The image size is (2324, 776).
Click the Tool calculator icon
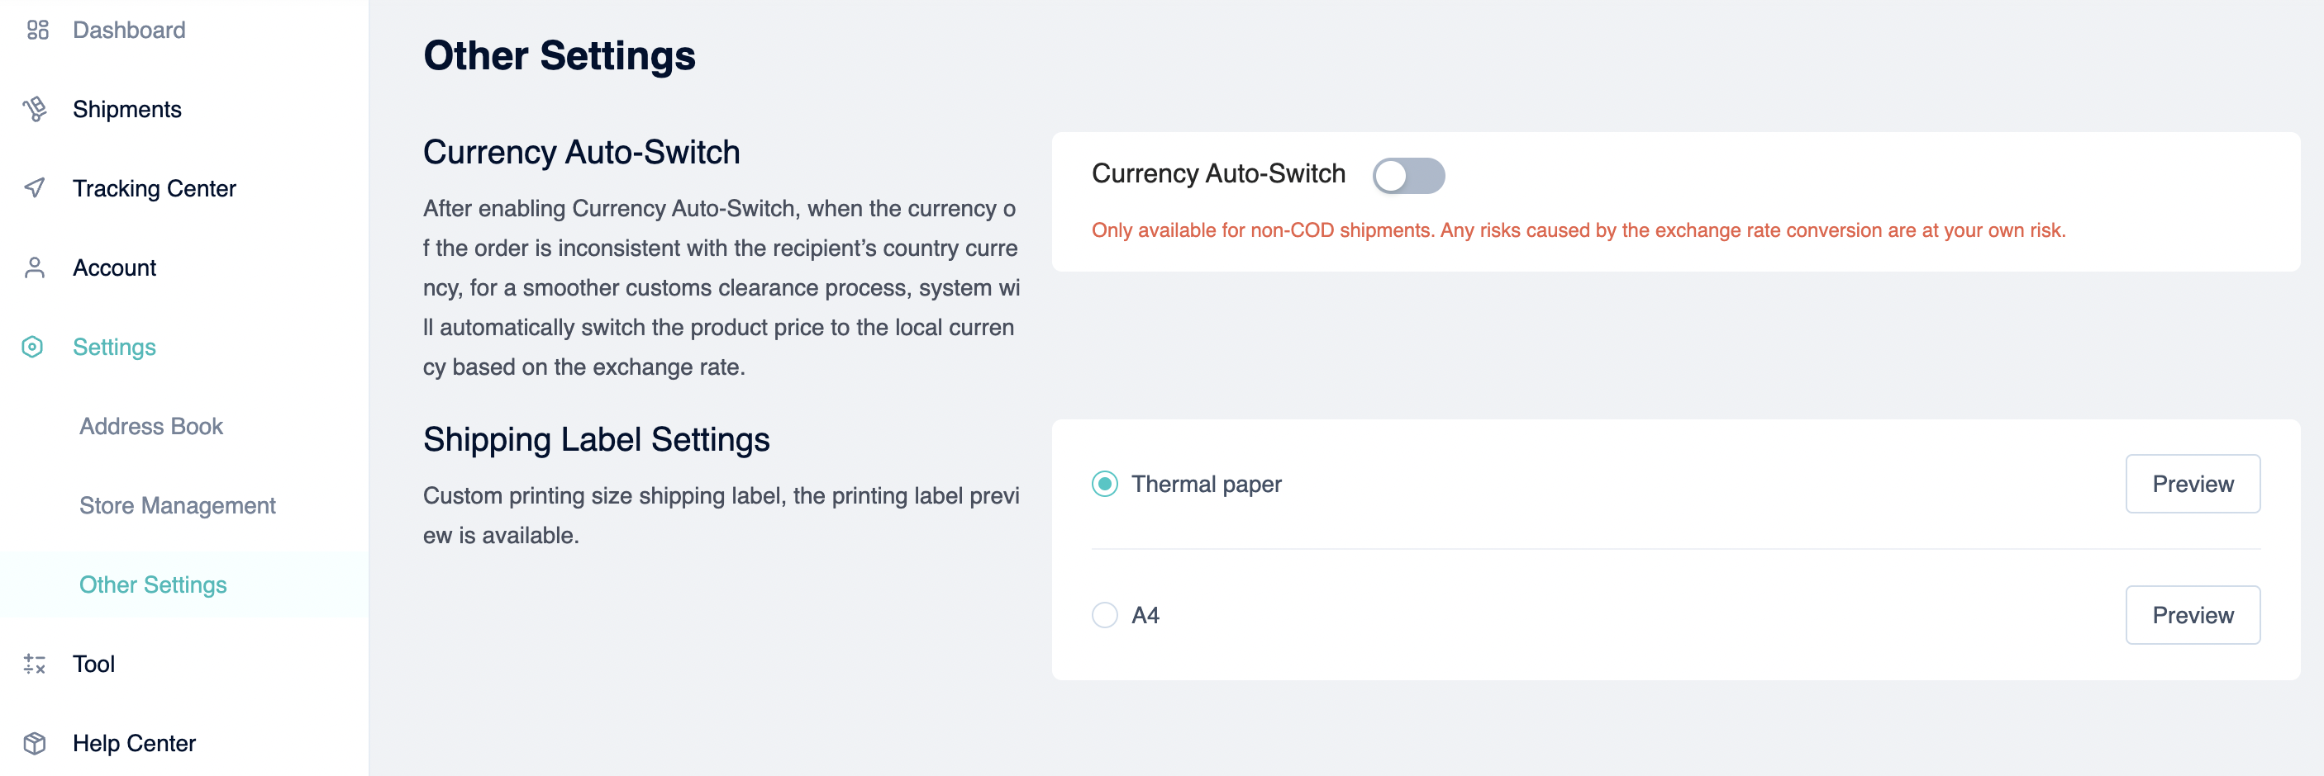pos(34,665)
